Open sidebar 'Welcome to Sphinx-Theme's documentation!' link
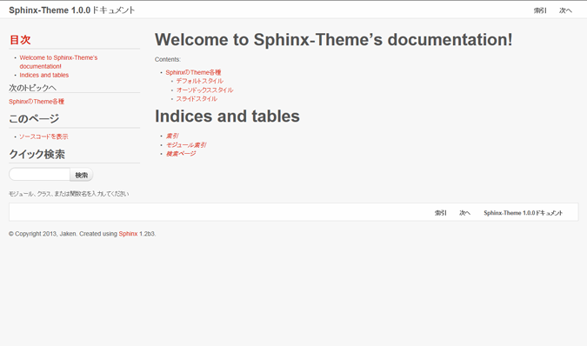Screen dimensions: 587x346 pyautogui.click(x=58, y=62)
